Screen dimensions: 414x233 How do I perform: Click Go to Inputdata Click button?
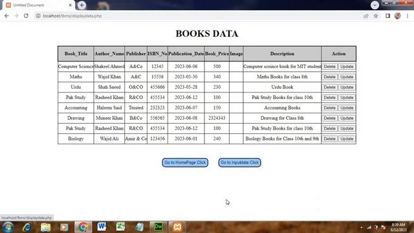click(x=239, y=162)
